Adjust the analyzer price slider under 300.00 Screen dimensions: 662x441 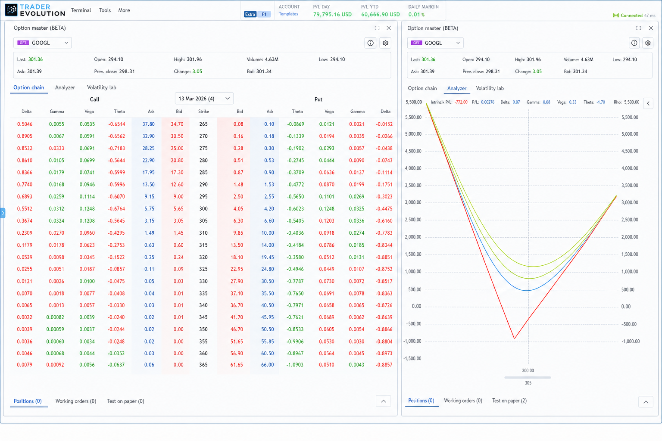pos(528,378)
